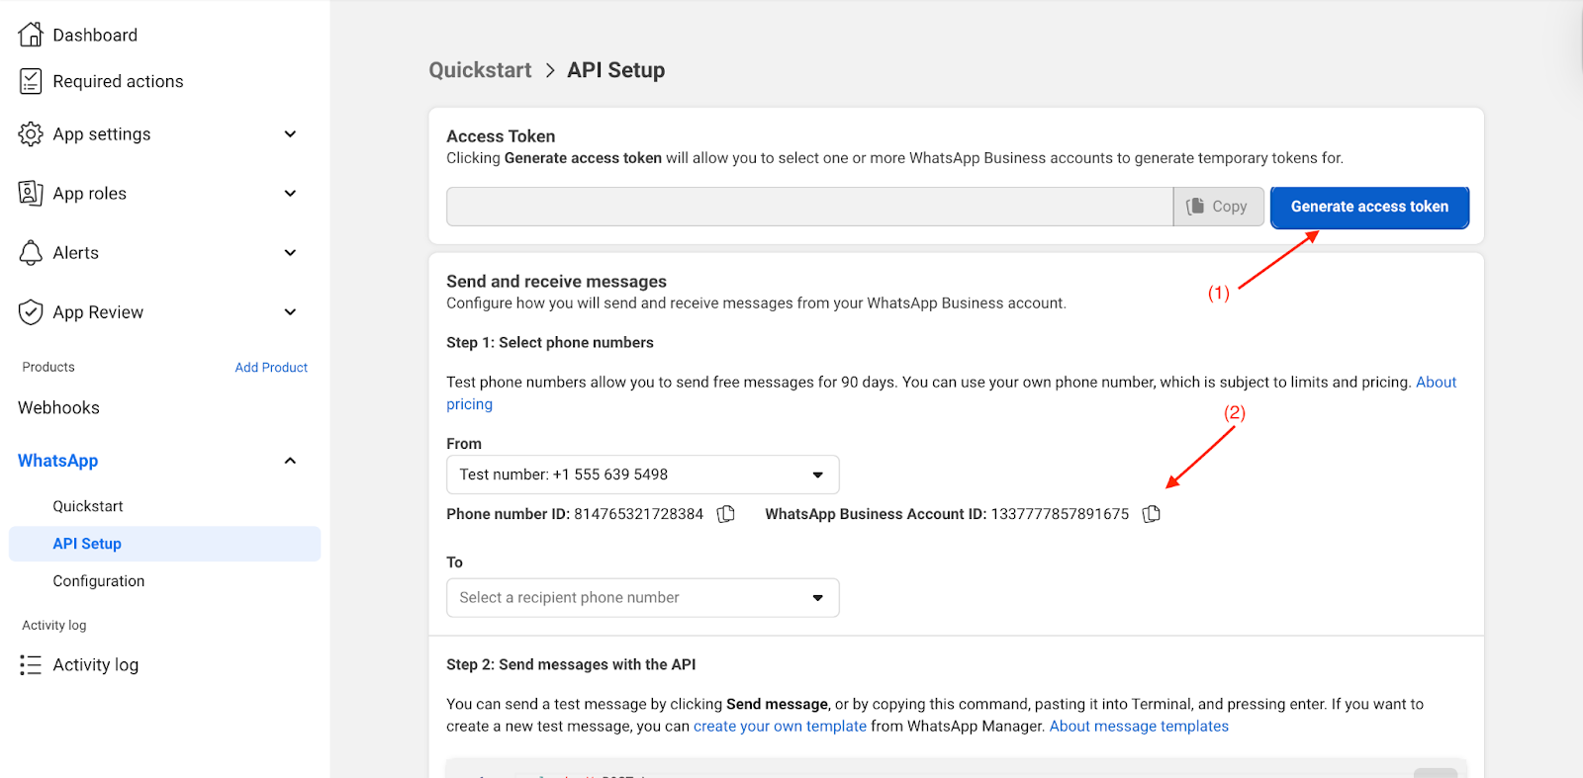The height and width of the screenshot is (778, 1583).
Task: Open the recipient phone number dropdown
Action: tap(642, 598)
